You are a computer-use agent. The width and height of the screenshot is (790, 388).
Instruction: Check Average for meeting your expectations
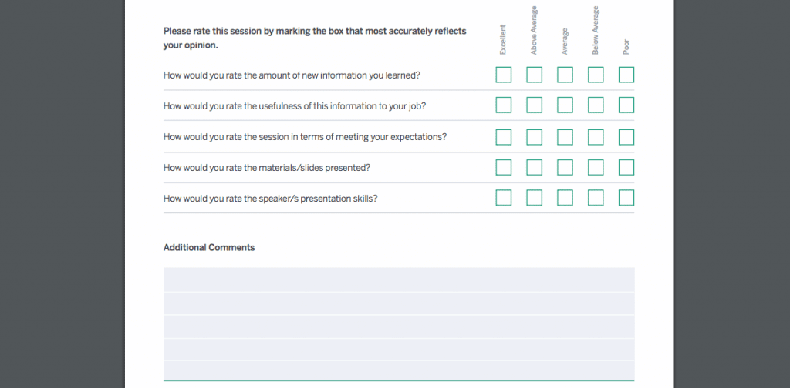(565, 137)
